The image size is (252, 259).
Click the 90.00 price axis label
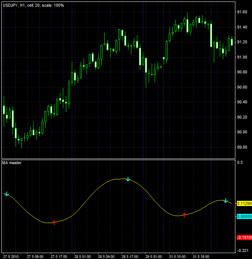click(x=242, y=132)
